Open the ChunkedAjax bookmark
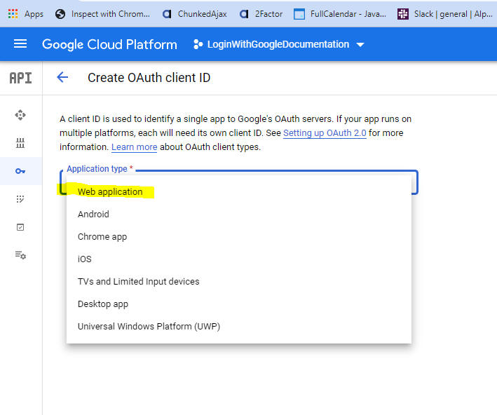The width and height of the screenshot is (497, 415). click(x=194, y=14)
